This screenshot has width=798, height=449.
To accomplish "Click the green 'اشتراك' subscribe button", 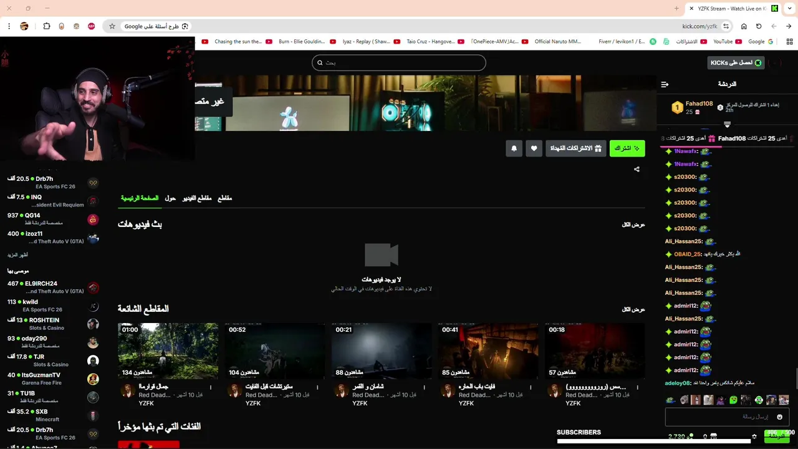I will [627, 148].
